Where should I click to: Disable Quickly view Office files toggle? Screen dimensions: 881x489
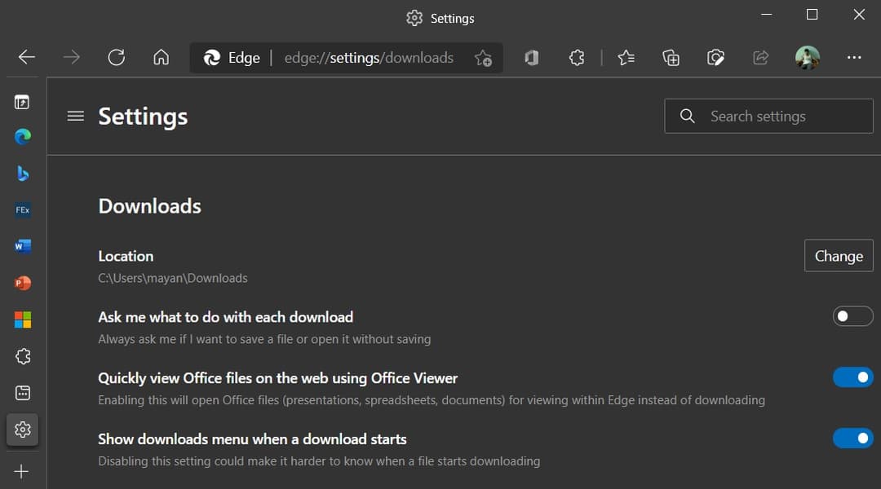pyautogui.click(x=852, y=377)
